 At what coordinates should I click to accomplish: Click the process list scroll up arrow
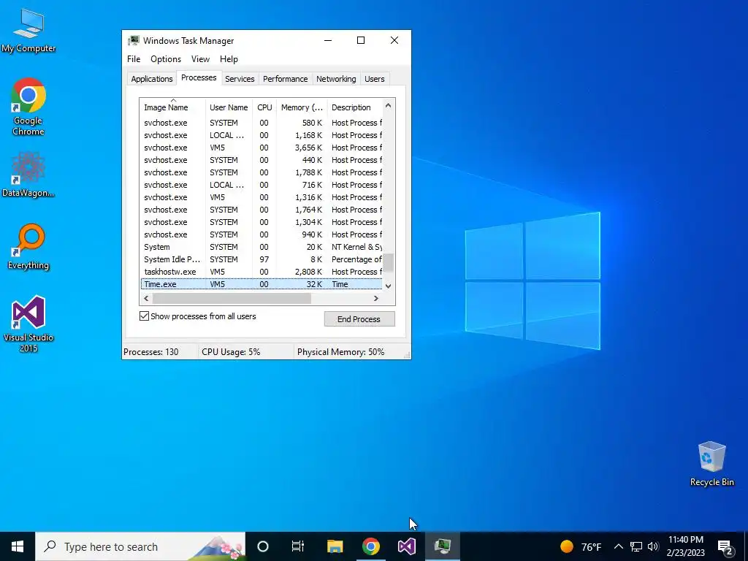[x=389, y=106]
